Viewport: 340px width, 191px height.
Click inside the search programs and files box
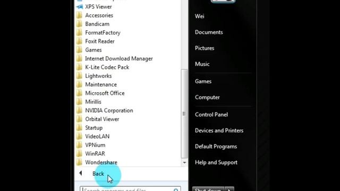[x=130, y=189]
